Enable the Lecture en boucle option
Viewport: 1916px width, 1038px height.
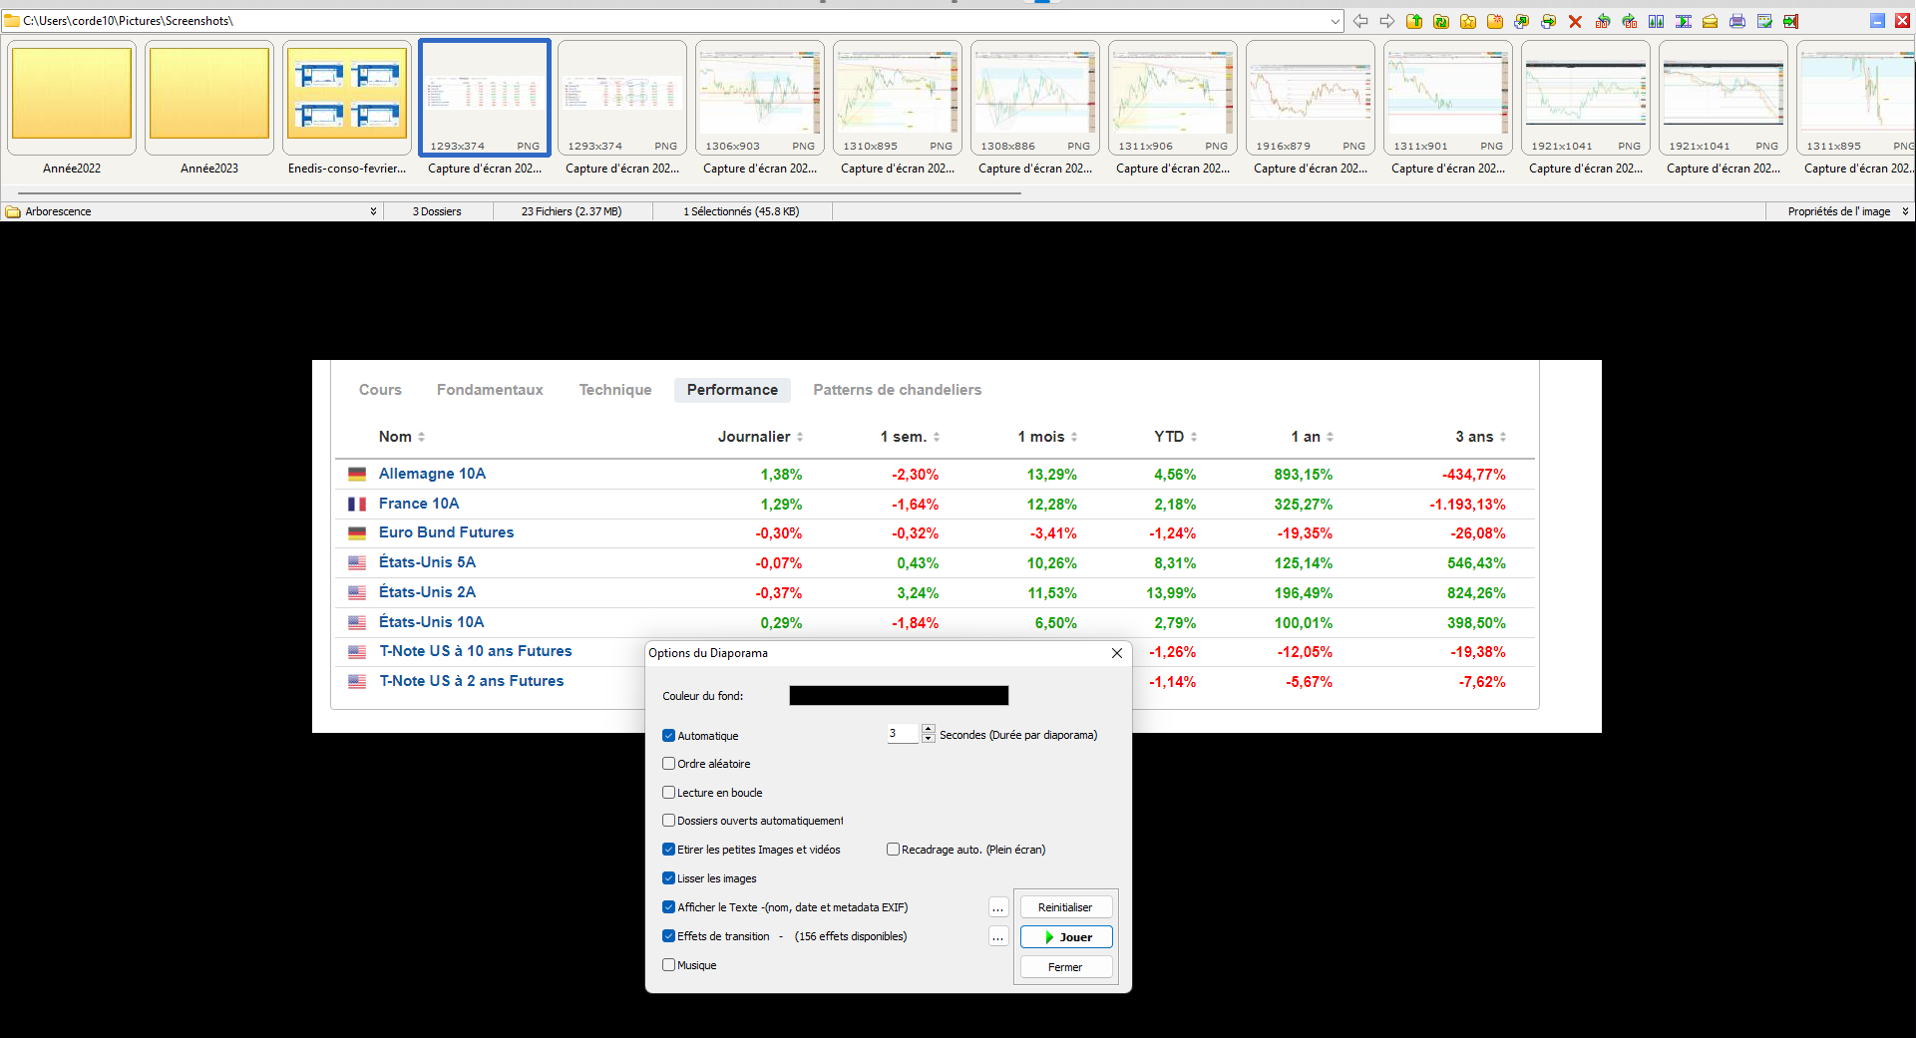[x=669, y=793]
